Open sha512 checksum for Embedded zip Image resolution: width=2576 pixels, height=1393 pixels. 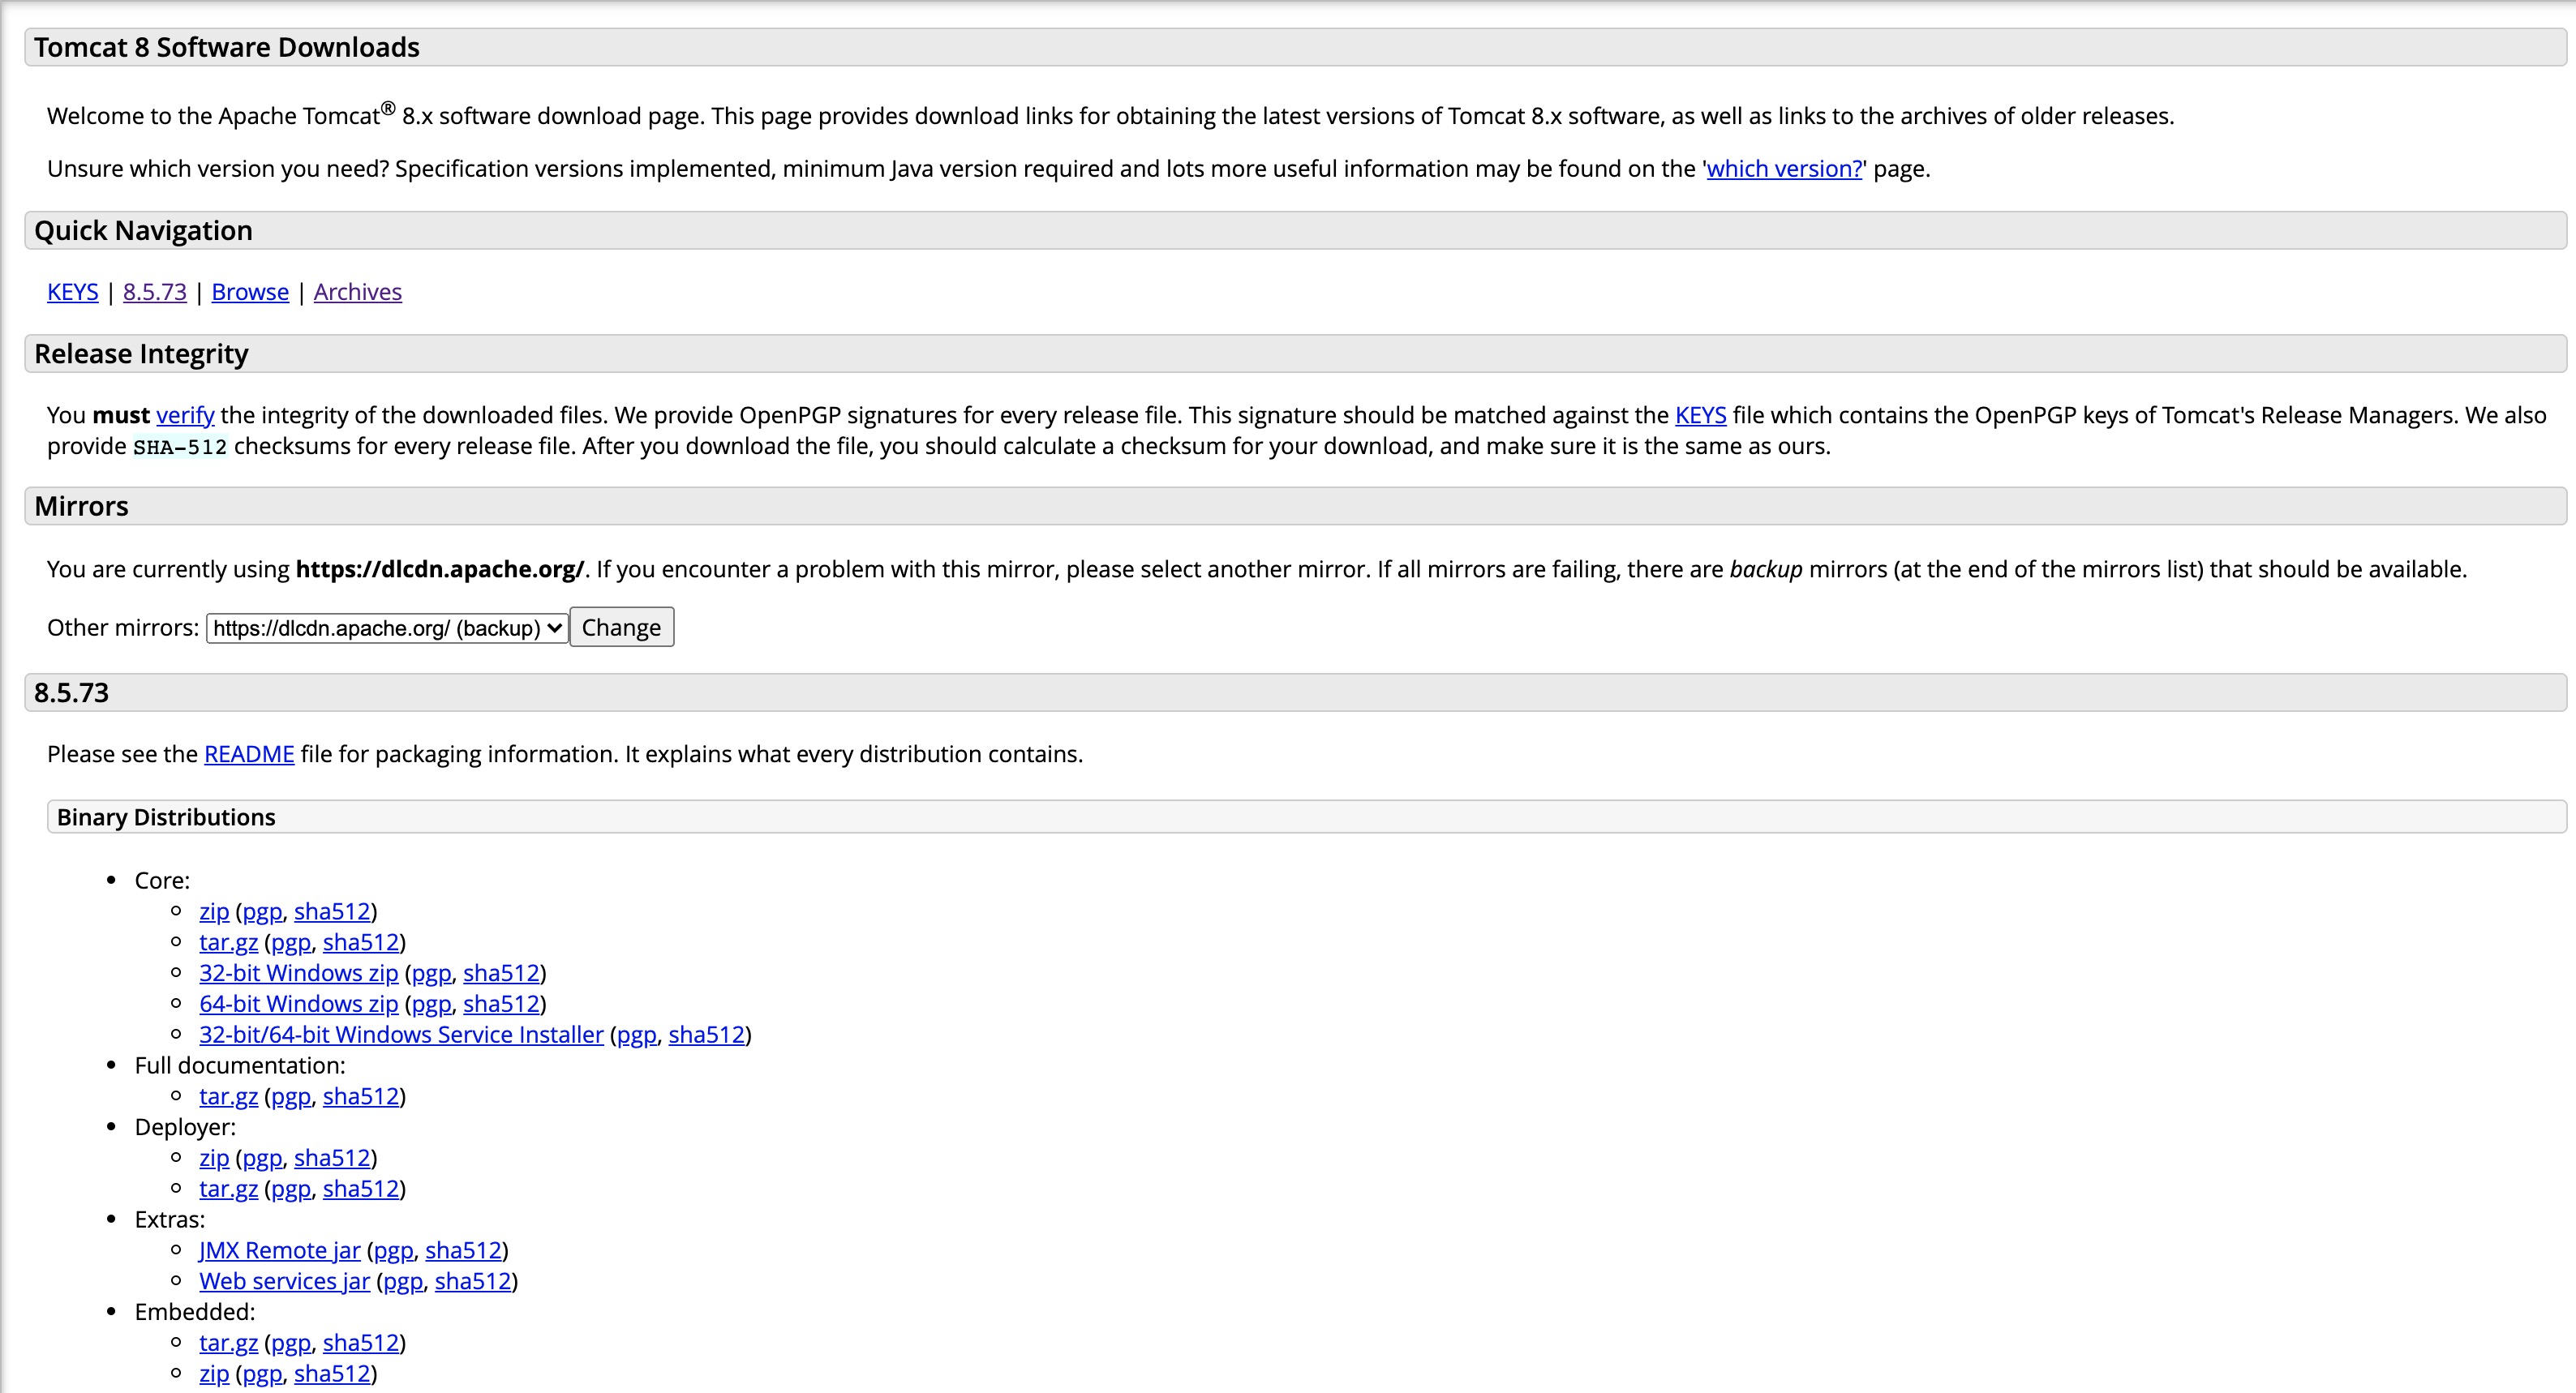pyautogui.click(x=332, y=1374)
